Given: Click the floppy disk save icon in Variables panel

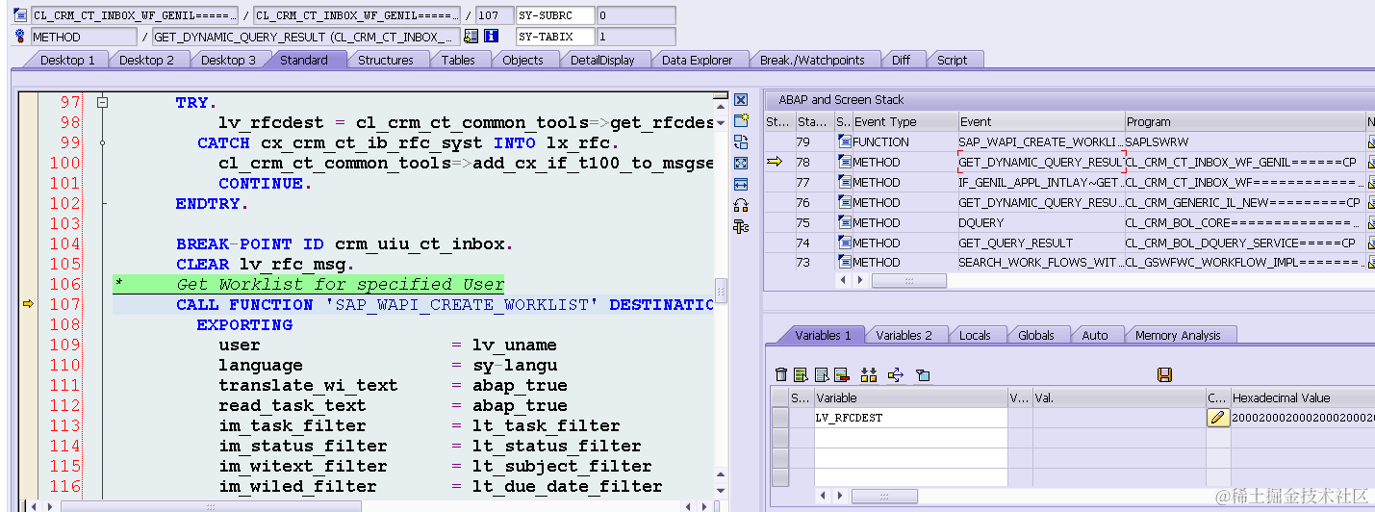Looking at the screenshot, I should click(1164, 374).
